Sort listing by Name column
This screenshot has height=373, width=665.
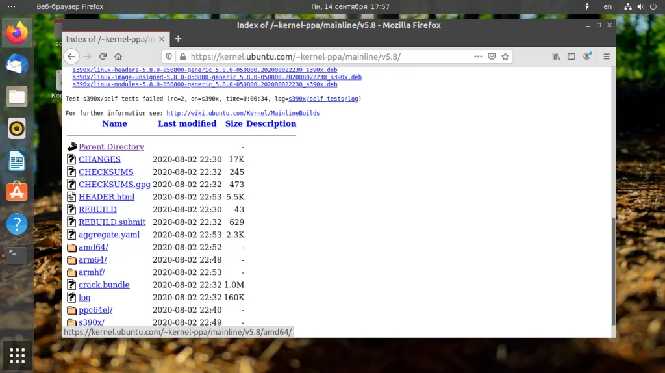(x=114, y=124)
